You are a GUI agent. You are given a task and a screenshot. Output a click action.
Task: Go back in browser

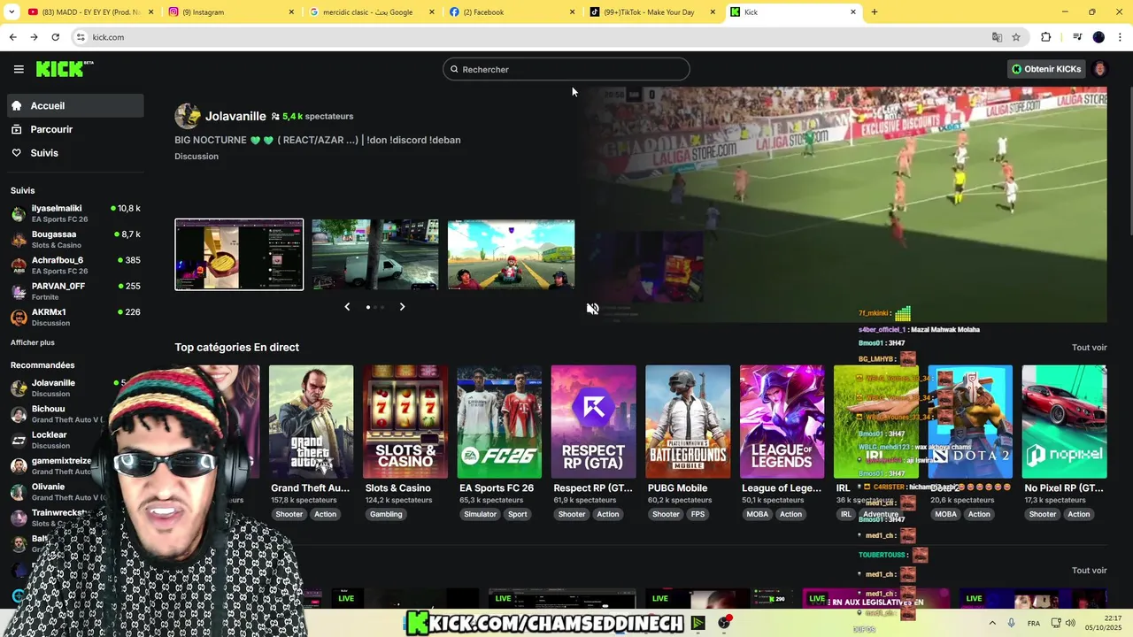pos(12,37)
